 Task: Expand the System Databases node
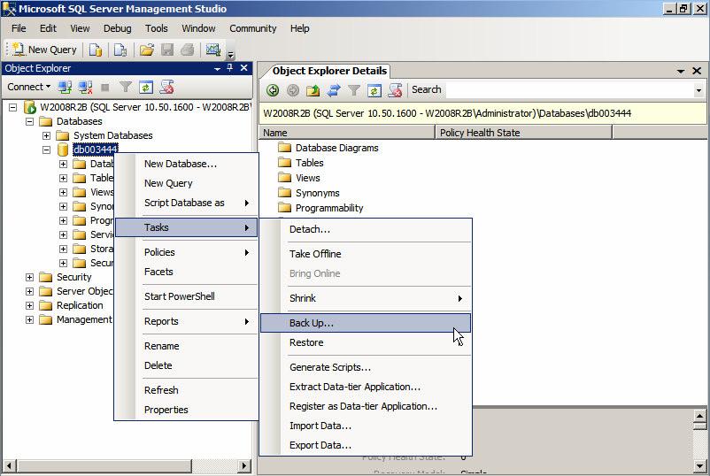[x=46, y=135]
